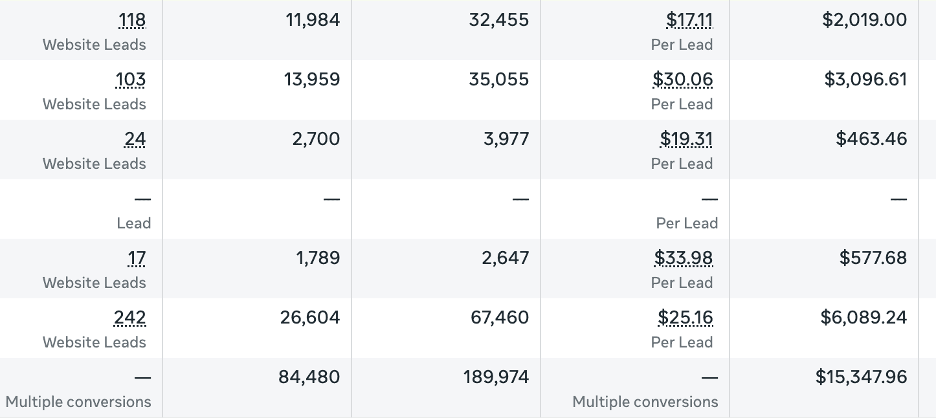Select the $2,019.00 amount spent cell

point(824,30)
